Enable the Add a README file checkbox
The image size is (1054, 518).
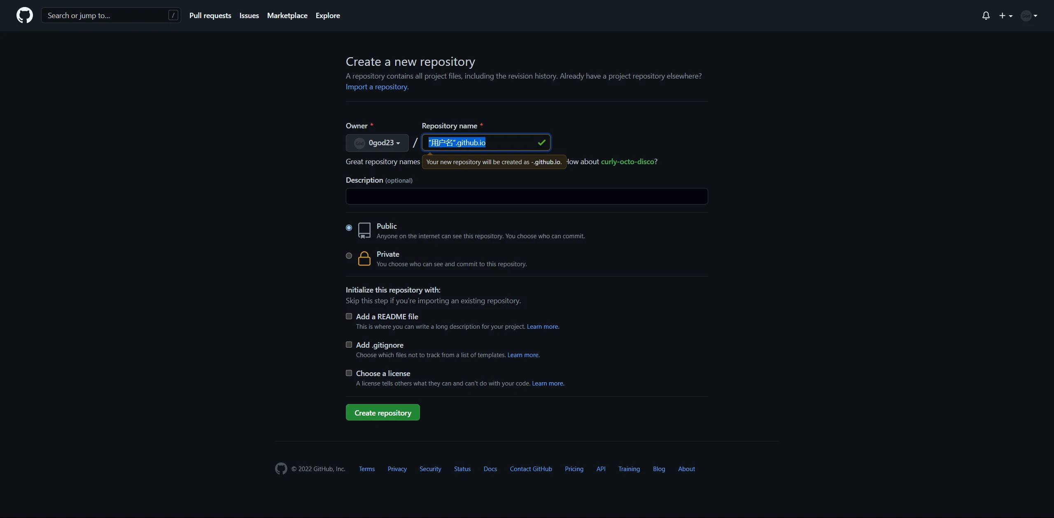coord(349,316)
